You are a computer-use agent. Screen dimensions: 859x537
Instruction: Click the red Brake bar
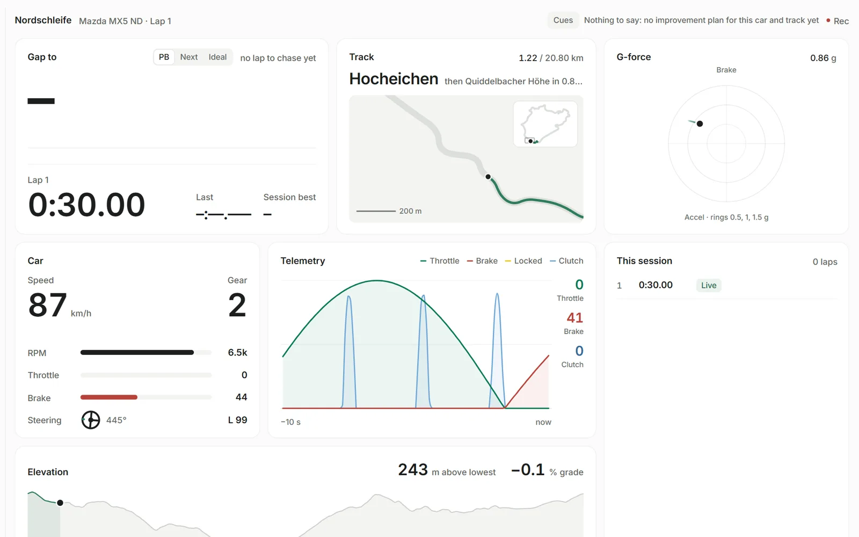[x=109, y=397]
